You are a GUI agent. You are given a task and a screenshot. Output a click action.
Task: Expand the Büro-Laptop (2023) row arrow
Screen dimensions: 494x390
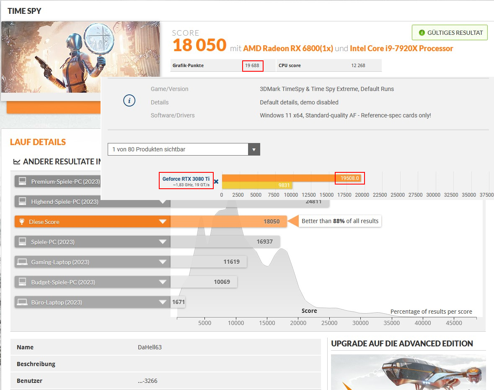163,302
